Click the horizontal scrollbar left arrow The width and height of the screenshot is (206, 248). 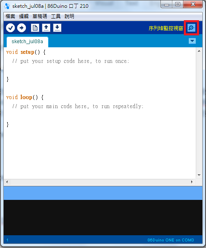[x=7, y=182]
